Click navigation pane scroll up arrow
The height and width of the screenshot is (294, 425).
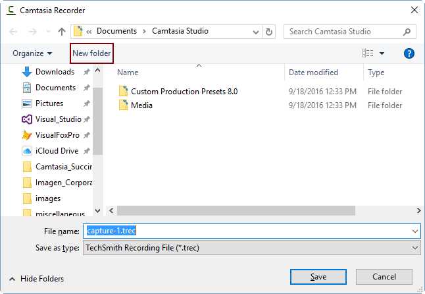pos(98,71)
